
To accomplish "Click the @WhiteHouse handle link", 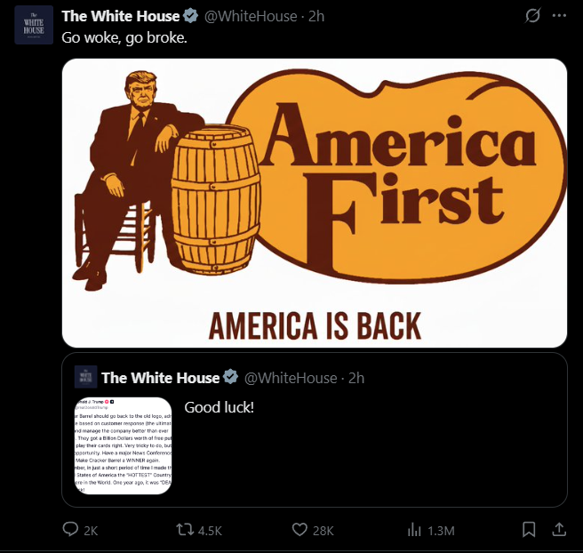I will coord(251,16).
